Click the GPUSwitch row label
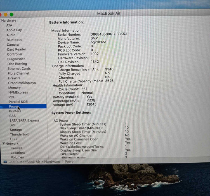Image resolution: width=210 pixels, height=196 pixels. coord(70,154)
